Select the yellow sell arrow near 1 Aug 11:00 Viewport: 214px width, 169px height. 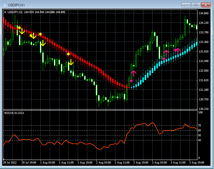point(71,62)
